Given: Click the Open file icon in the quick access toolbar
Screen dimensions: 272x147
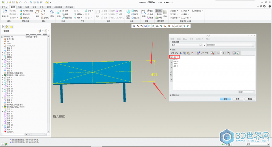Looking at the screenshot, I should click(x=10, y=2).
